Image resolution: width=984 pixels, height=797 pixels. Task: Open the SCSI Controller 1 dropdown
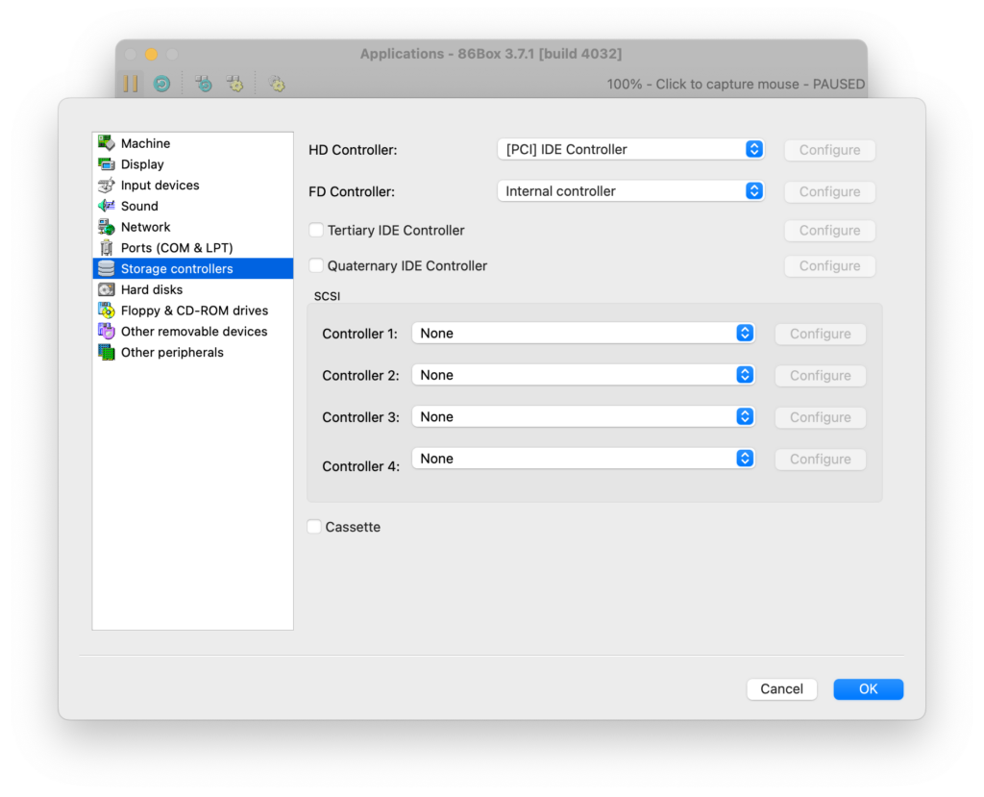[x=583, y=334]
